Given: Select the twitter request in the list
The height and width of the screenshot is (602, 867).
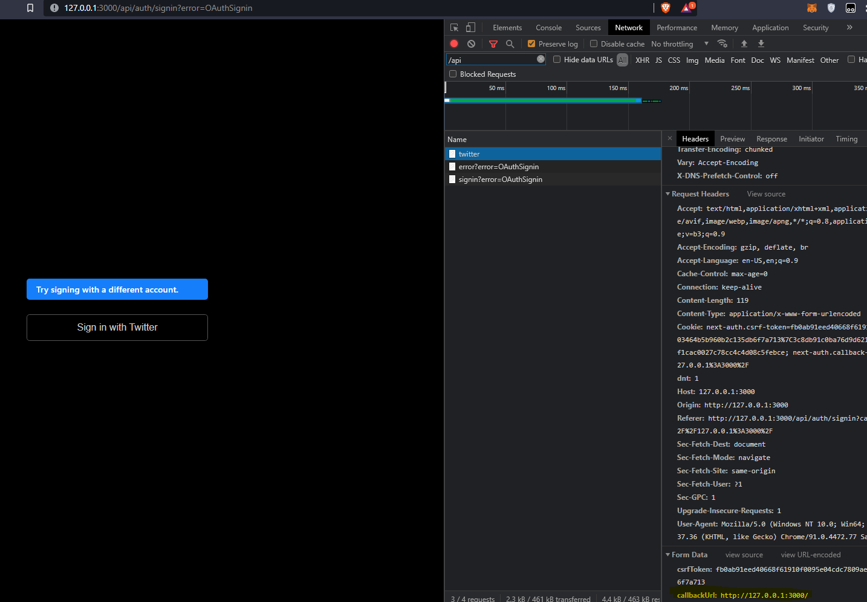Looking at the screenshot, I should click(x=469, y=154).
